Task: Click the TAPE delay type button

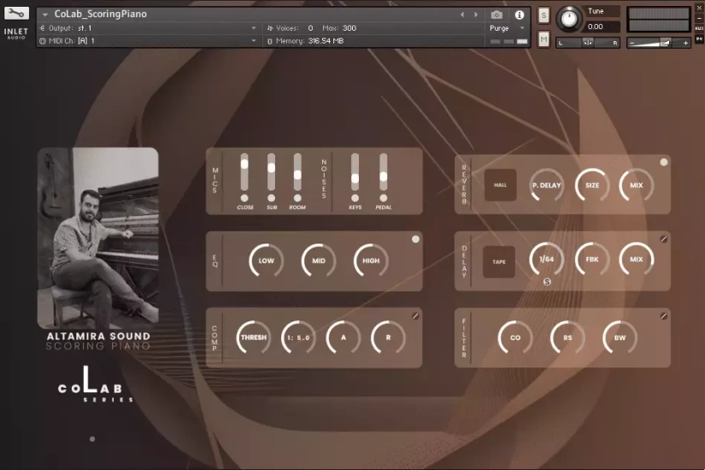Action: click(499, 261)
